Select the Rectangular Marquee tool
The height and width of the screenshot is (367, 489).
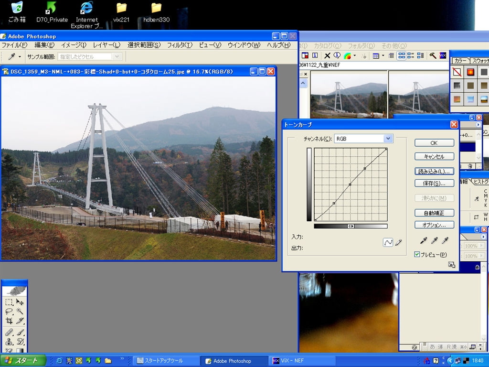(x=9, y=302)
